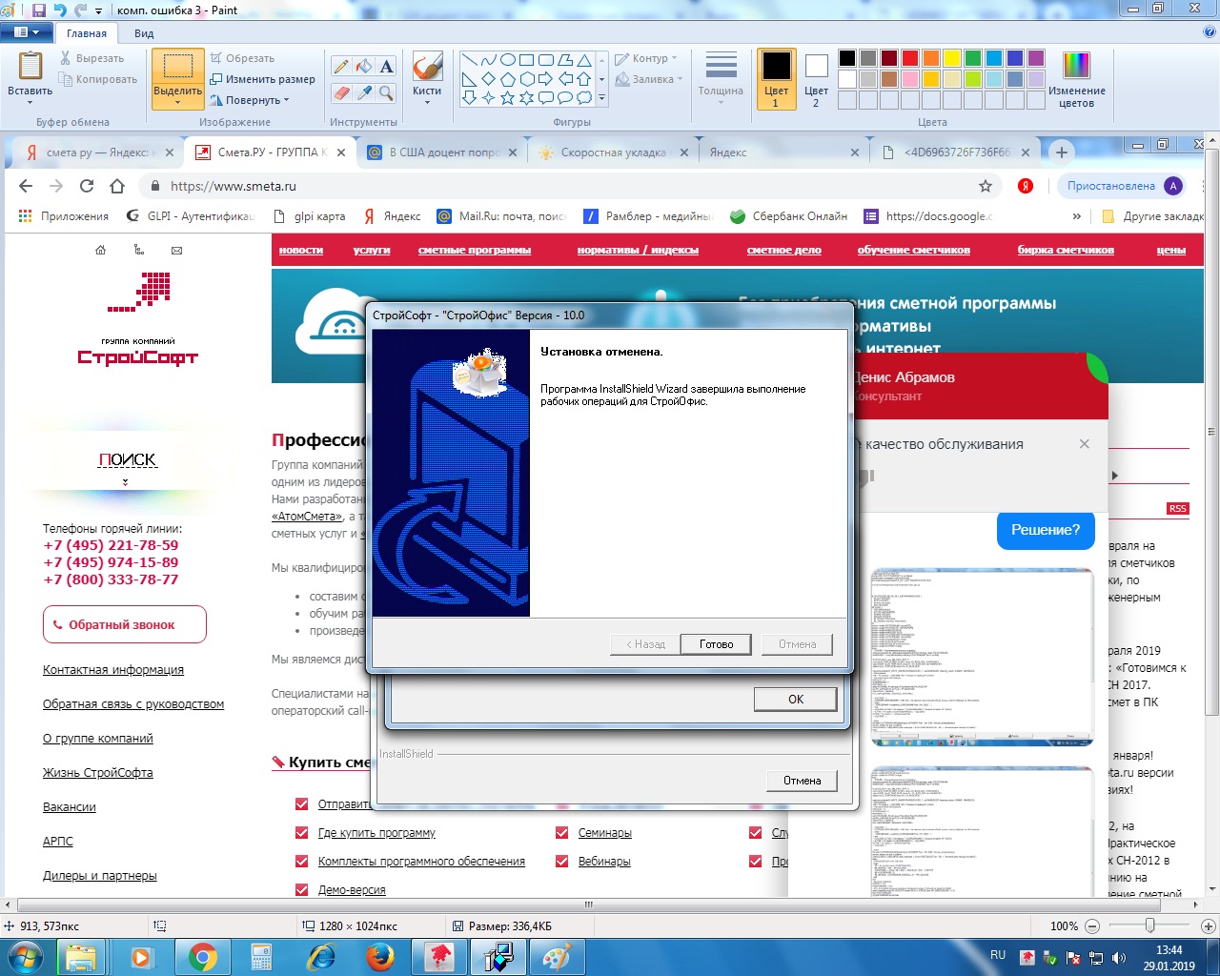Click the Edit colors (Изменение цветов) icon
This screenshot has width=1220, height=976.
tap(1076, 67)
